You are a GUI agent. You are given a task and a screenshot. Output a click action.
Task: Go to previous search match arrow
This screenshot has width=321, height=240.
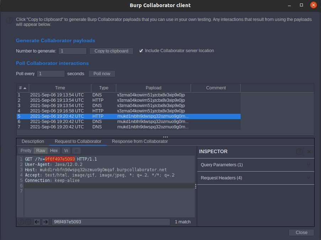click(37, 222)
